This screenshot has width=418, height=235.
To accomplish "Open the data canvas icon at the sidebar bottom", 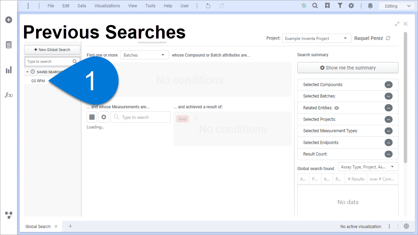I will click(x=9, y=215).
